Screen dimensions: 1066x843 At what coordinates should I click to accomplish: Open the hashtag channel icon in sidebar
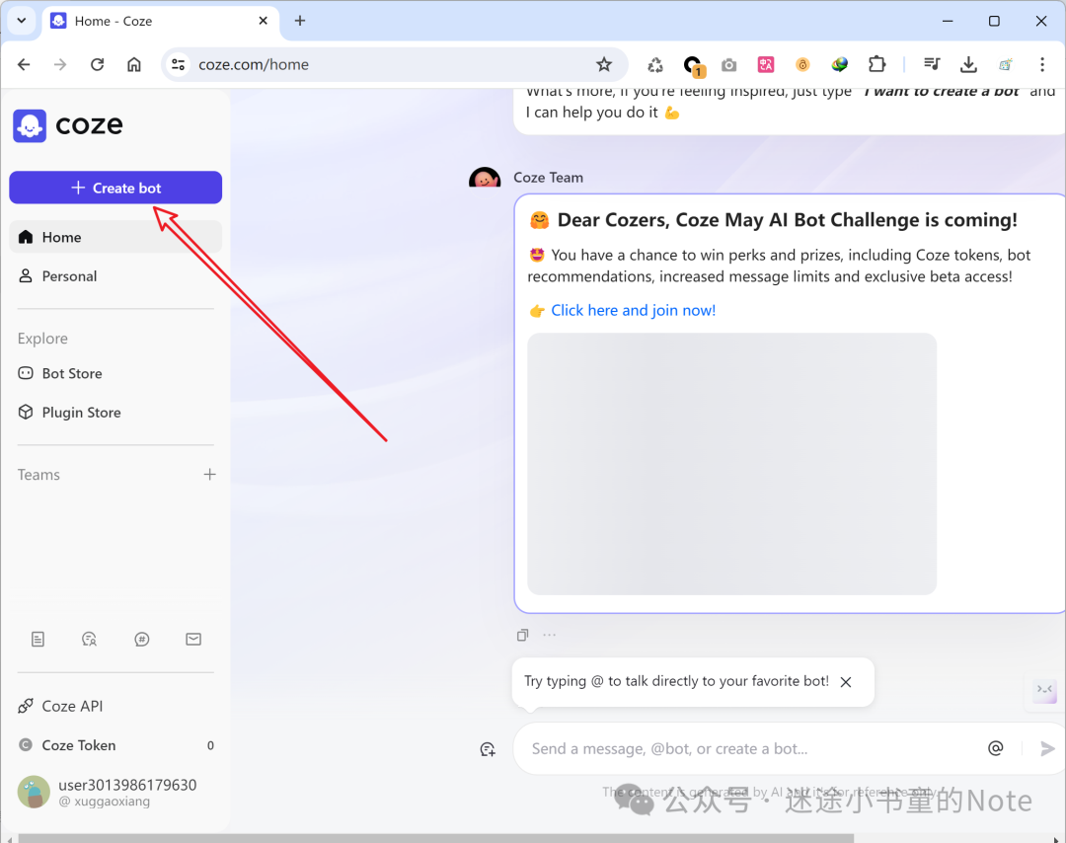pos(141,639)
